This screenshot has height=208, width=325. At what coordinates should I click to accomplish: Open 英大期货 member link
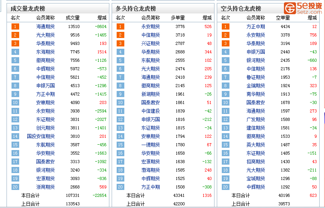pyautogui.click(x=256, y=145)
